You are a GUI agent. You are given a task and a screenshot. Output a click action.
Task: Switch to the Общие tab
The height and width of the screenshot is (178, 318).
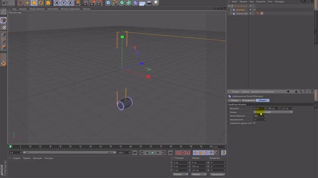[x=235, y=100]
